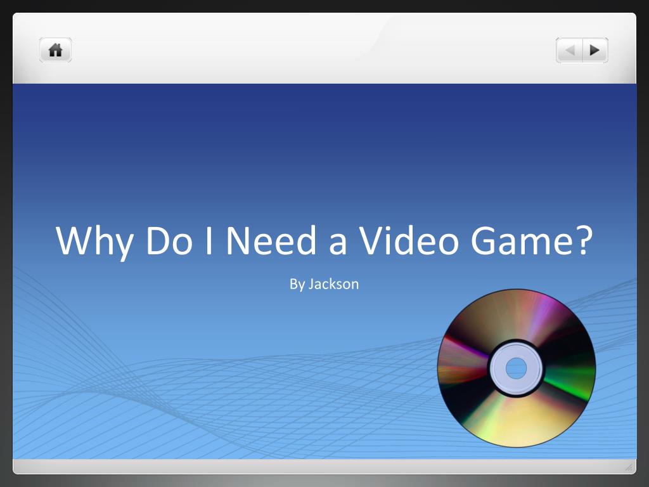Click the Home icon button
The width and height of the screenshot is (649, 487).
(x=56, y=50)
